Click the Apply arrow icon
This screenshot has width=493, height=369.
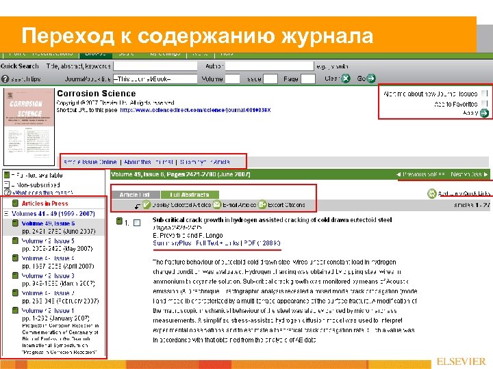click(484, 113)
